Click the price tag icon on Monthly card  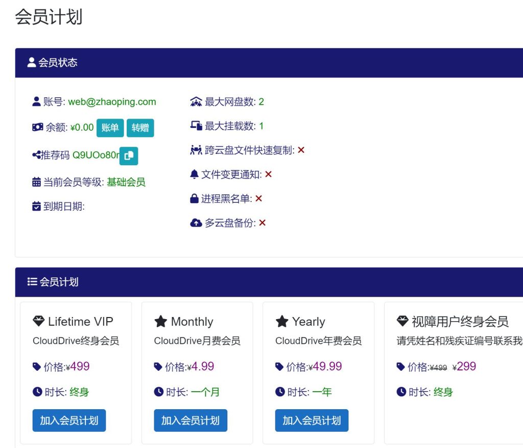(158, 367)
